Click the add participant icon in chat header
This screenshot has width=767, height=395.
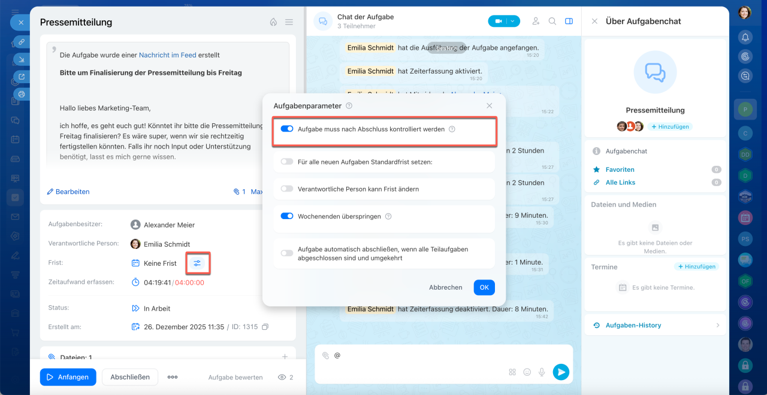[x=536, y=21]
